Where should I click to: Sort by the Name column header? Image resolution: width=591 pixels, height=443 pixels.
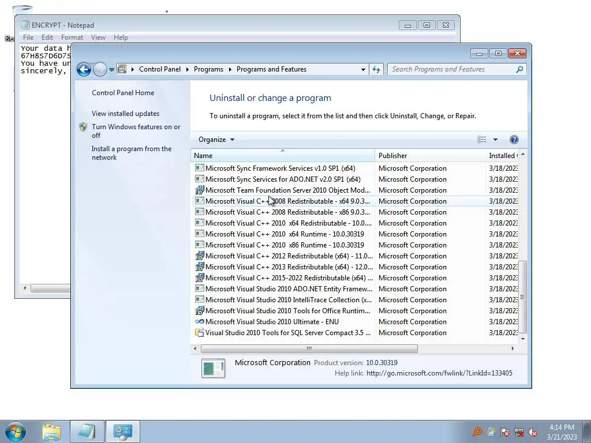coord(283,156)
